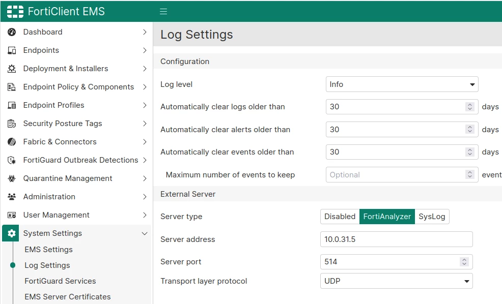Viewport: 502px width, 304px height.
Task: Click the clear events older than field
Action: click(402, 152)
